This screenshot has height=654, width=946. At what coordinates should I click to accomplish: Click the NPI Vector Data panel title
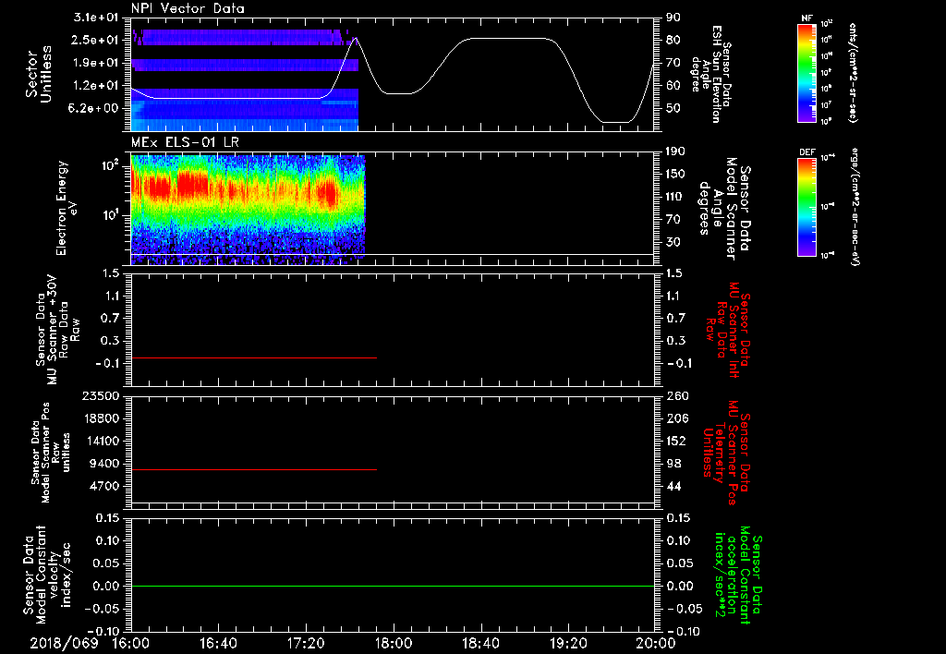[188, 8]
